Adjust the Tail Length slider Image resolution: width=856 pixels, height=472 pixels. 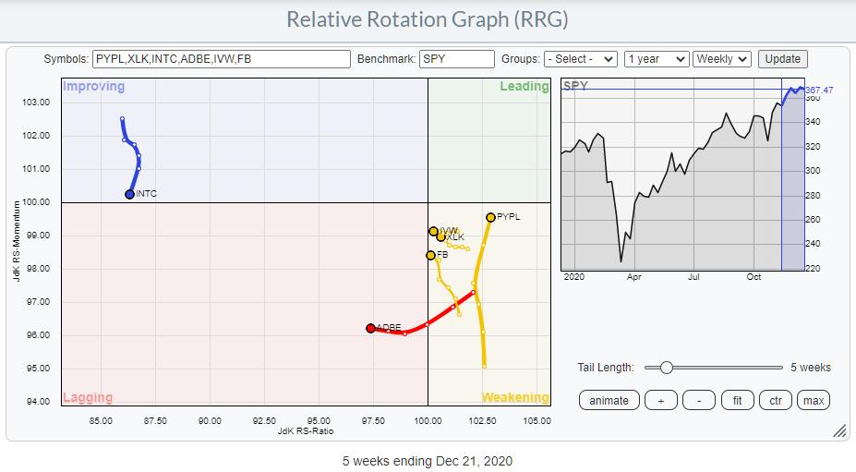pyautogui.click(x=666, y=368)
